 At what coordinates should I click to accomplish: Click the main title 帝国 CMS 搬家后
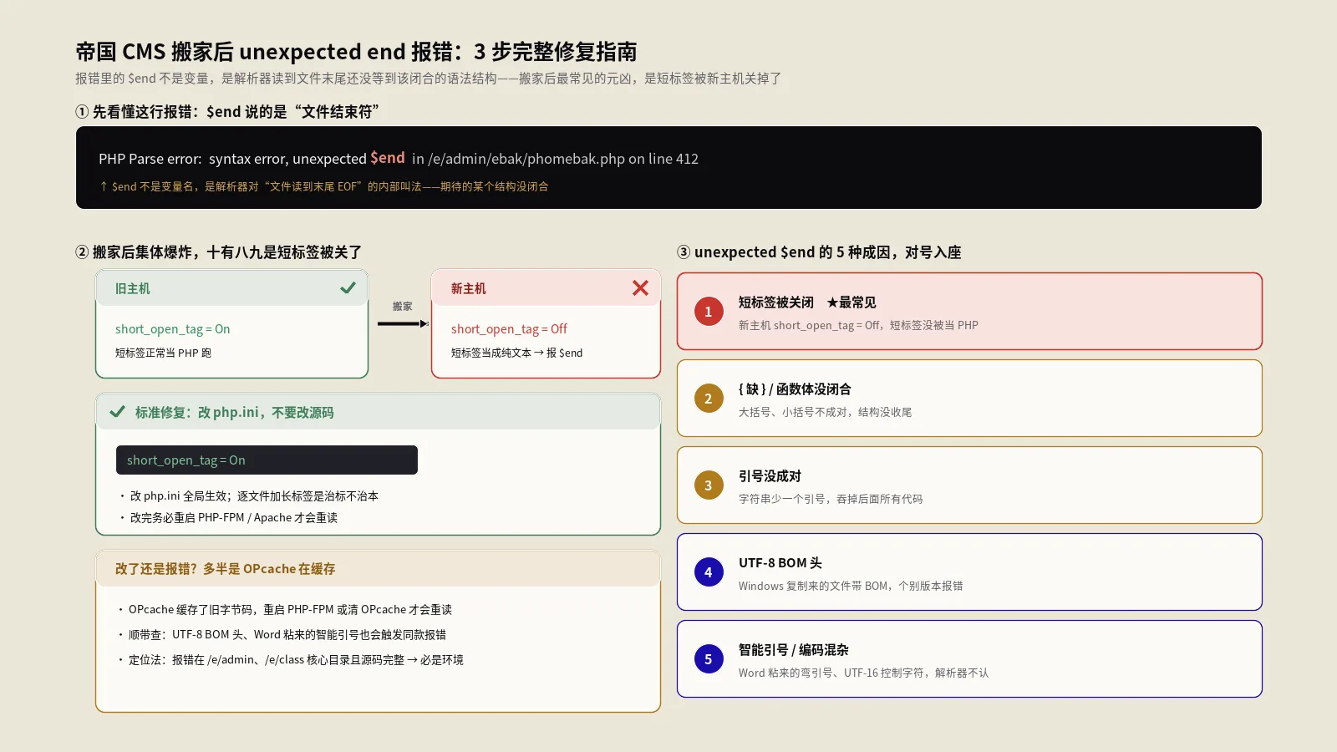[x=356, y=52]
